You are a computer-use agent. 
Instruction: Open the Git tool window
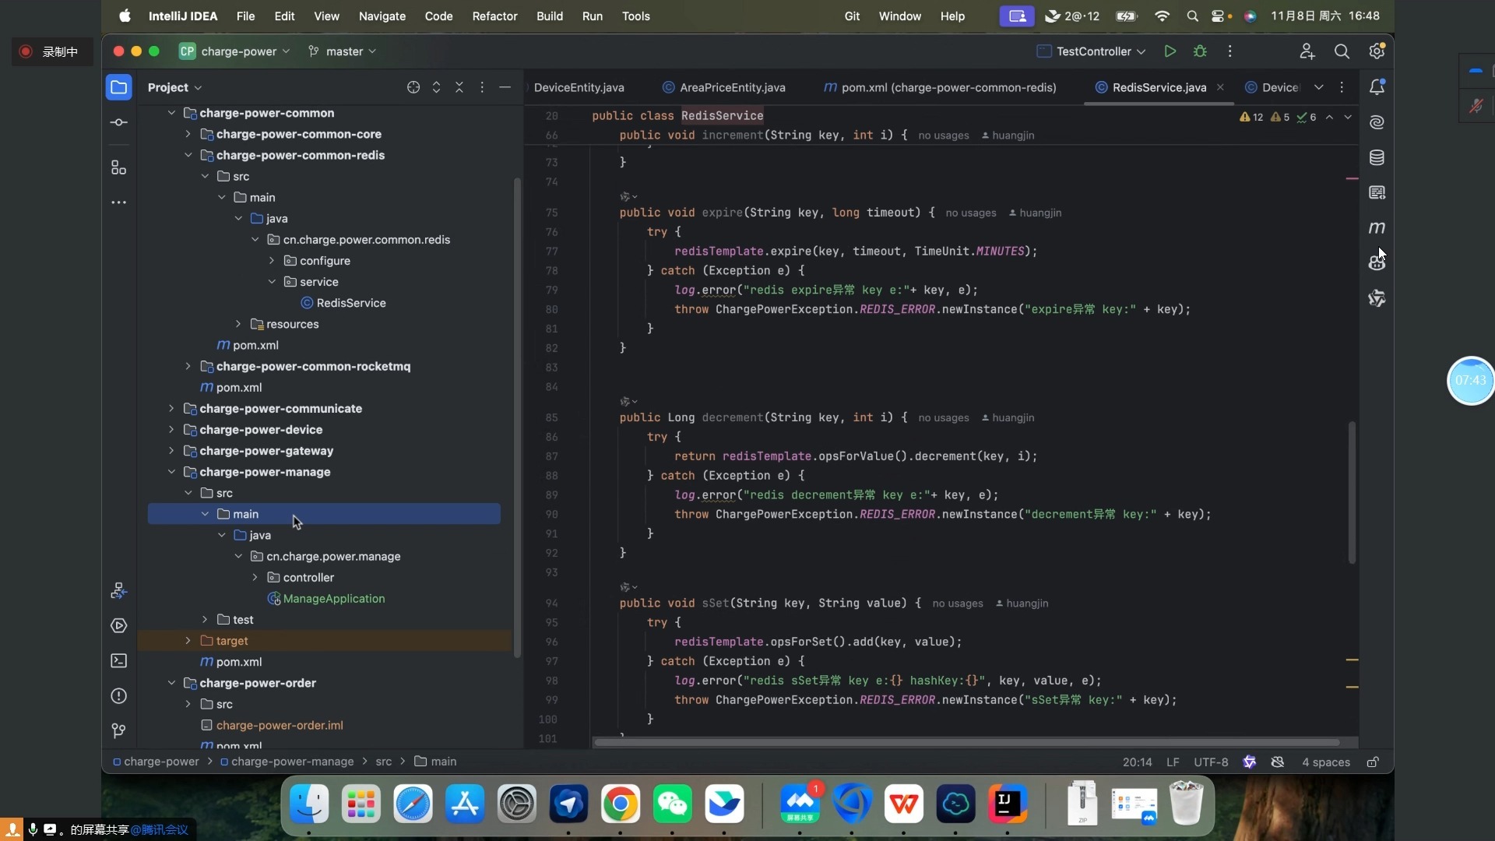coord(118,730)
